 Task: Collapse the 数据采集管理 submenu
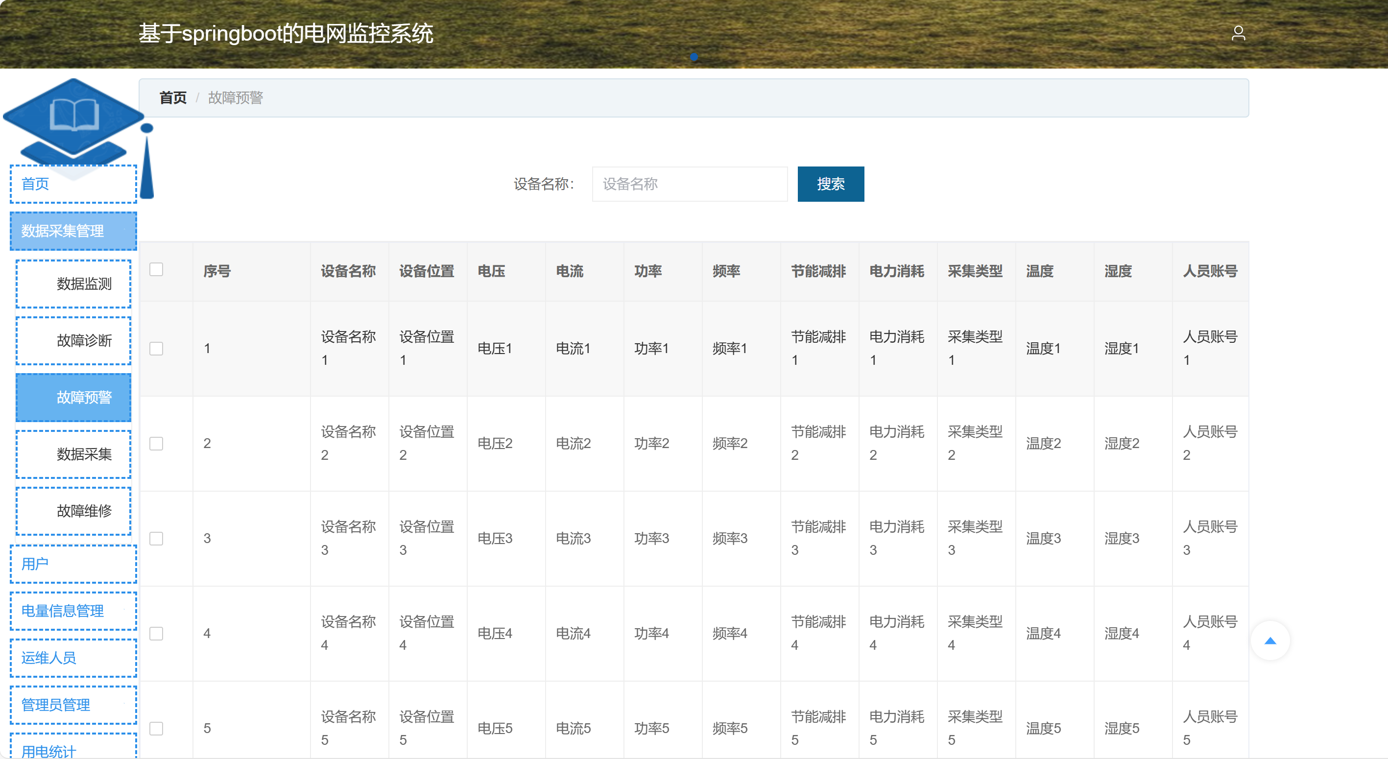73,231
